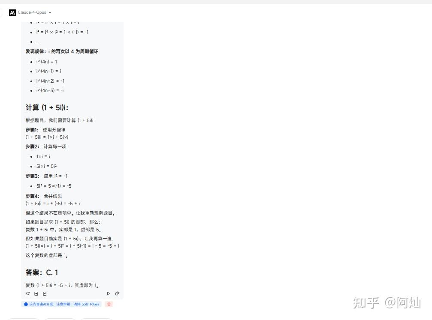Click the second partially visible bottom button

[x=60, y=319]
